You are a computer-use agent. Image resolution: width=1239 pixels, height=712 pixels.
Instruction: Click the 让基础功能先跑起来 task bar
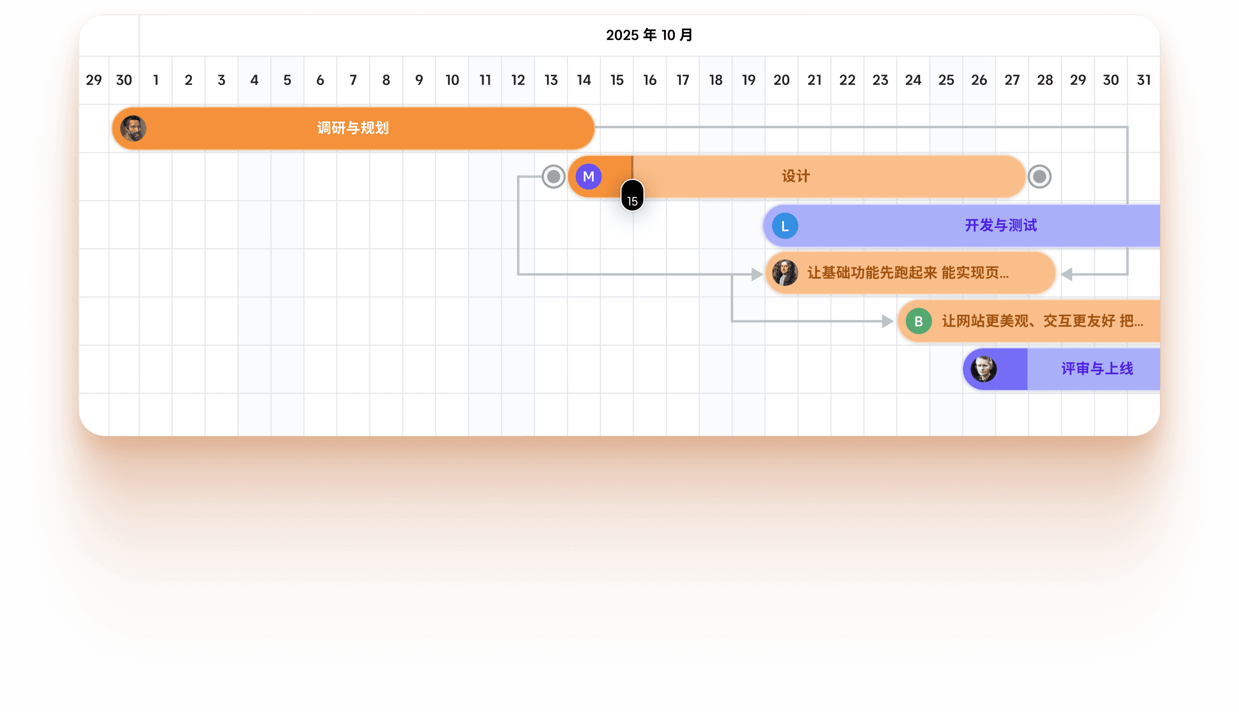(910, 273)
